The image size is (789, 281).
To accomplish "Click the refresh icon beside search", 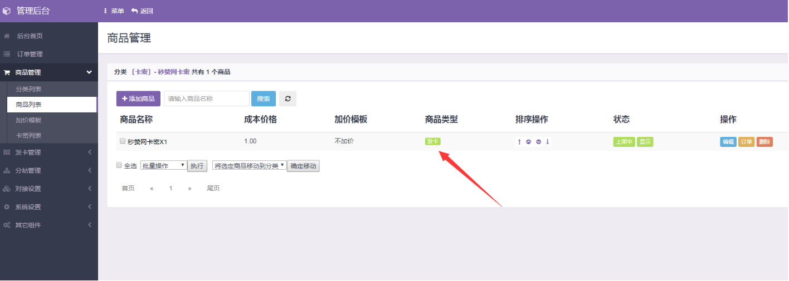I will tap(288, 98).
